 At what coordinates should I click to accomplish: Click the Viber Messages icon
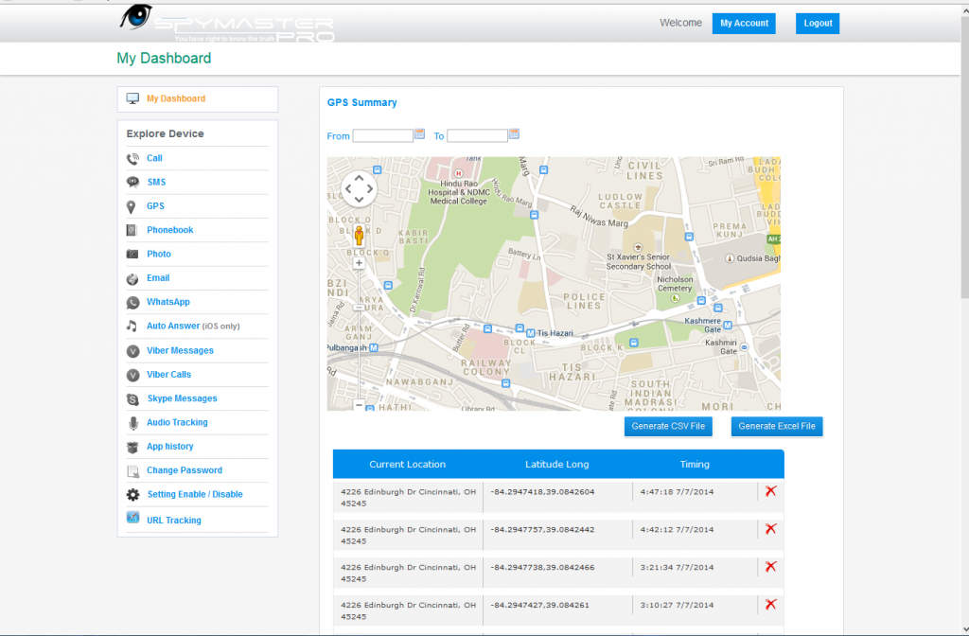click(x=132, y=351)
